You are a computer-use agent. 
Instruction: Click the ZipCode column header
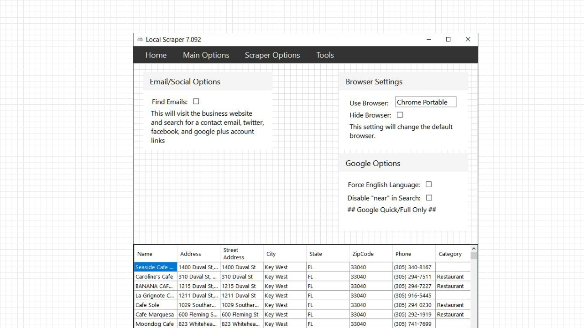pos(363,254)
